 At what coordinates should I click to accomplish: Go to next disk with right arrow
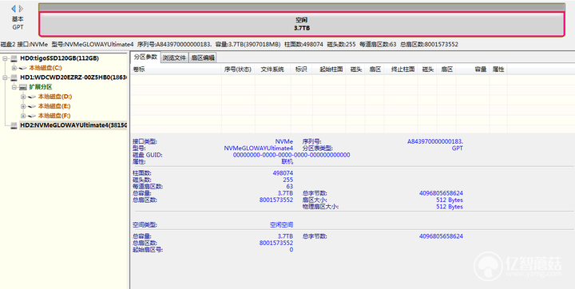(x=22, y=9)
